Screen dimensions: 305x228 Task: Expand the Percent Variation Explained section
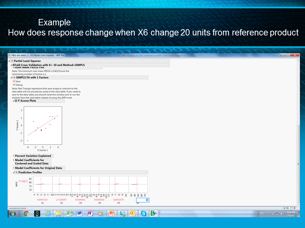pos(13,155)
